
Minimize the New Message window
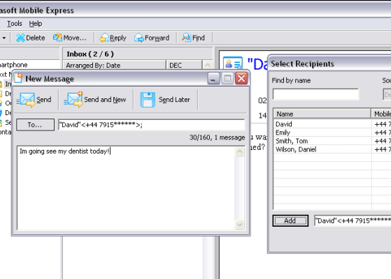pos(213,79)
